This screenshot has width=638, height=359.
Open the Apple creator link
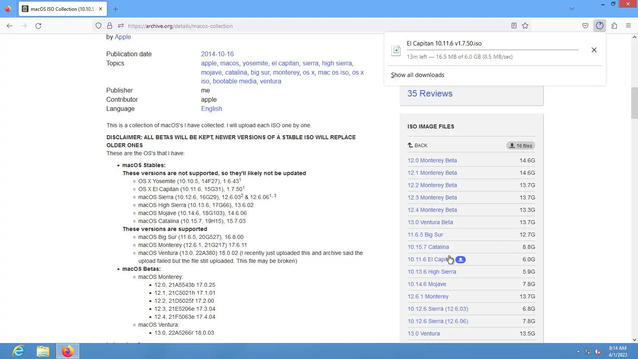pos(123,37)
